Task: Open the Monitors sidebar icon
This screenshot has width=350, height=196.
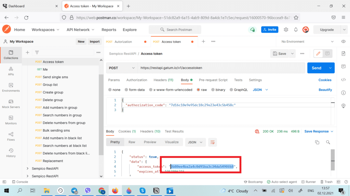Action: [11, 120]
